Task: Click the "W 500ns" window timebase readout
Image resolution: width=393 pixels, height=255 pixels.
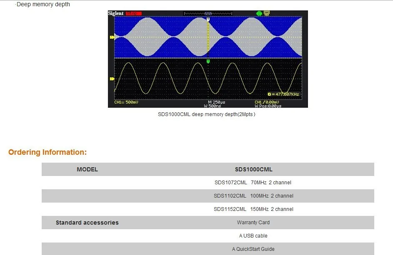Action: pyautogui.click(x=213, y=106)
